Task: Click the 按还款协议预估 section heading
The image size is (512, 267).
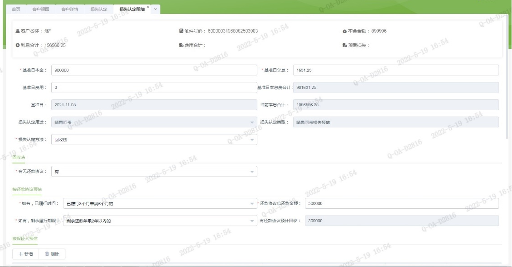Action: click(x=27, y=189)
